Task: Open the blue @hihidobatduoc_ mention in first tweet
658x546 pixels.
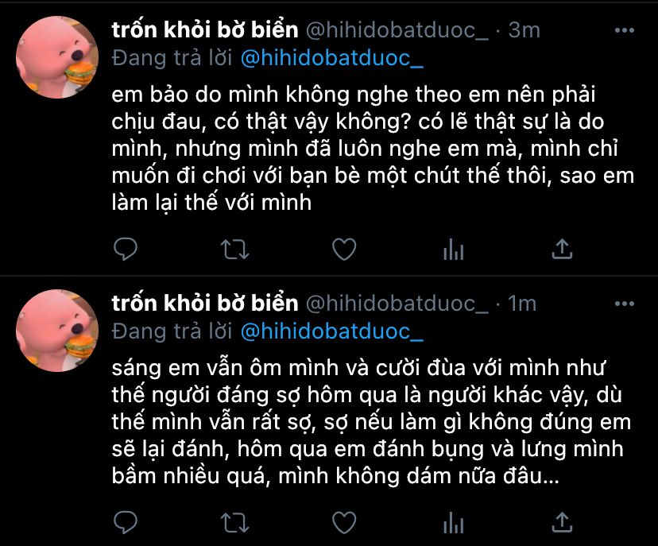Action: [x=332, y=58]
